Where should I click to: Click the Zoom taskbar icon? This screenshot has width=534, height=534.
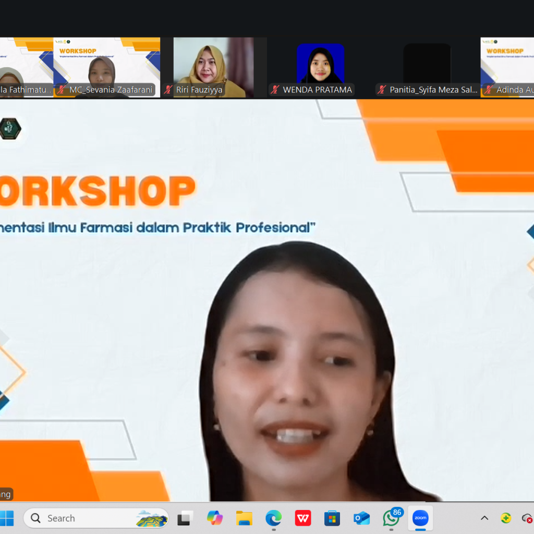[x=420, y=518]
